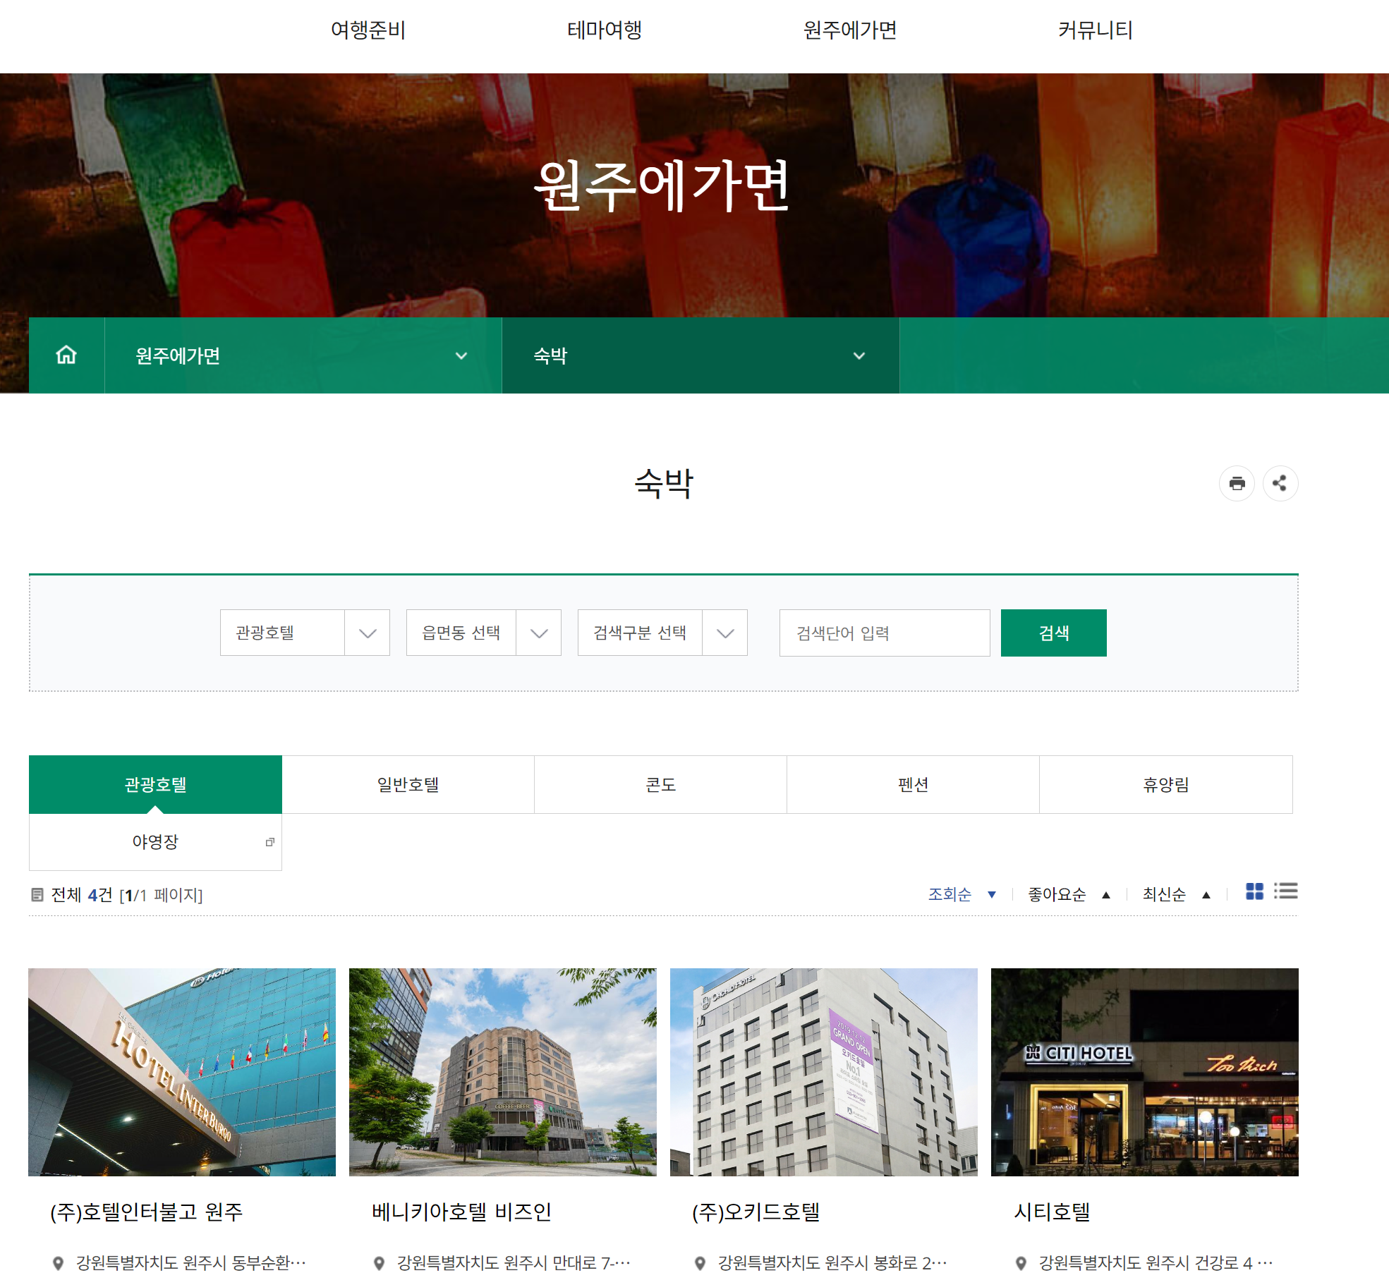Screen dimensions: 1389x1280
Task: Toggle ascending sort on 좋아요순
Action: (x=1106, y=894)
